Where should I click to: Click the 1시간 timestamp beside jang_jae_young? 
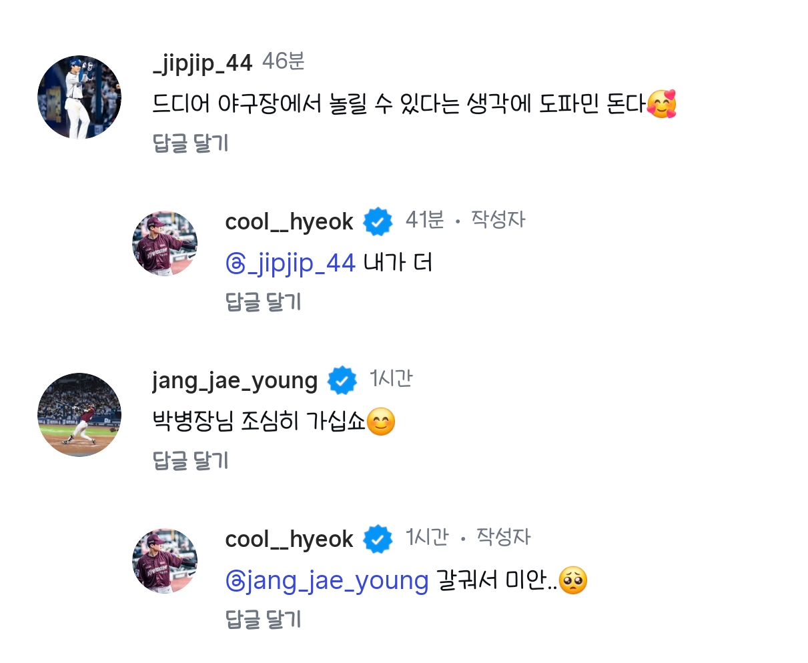[x=391, y=379]
